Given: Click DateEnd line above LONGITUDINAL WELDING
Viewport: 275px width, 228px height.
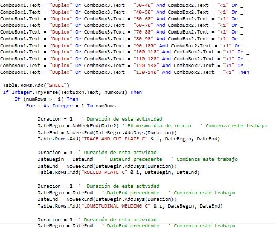Looking at the screenshot, I should tap(107, 199).
